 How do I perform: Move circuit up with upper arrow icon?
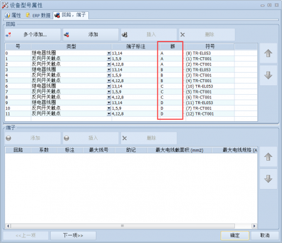click(268, 53)
